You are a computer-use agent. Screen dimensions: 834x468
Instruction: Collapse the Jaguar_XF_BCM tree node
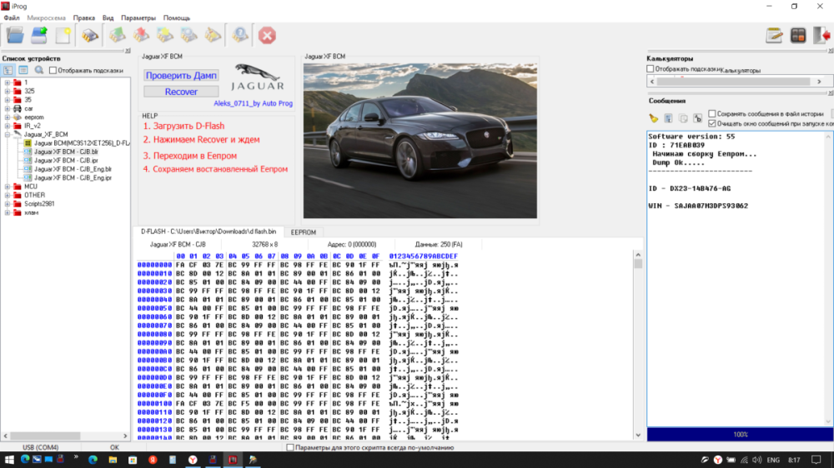pyautogui.click(x=8, y=134)
